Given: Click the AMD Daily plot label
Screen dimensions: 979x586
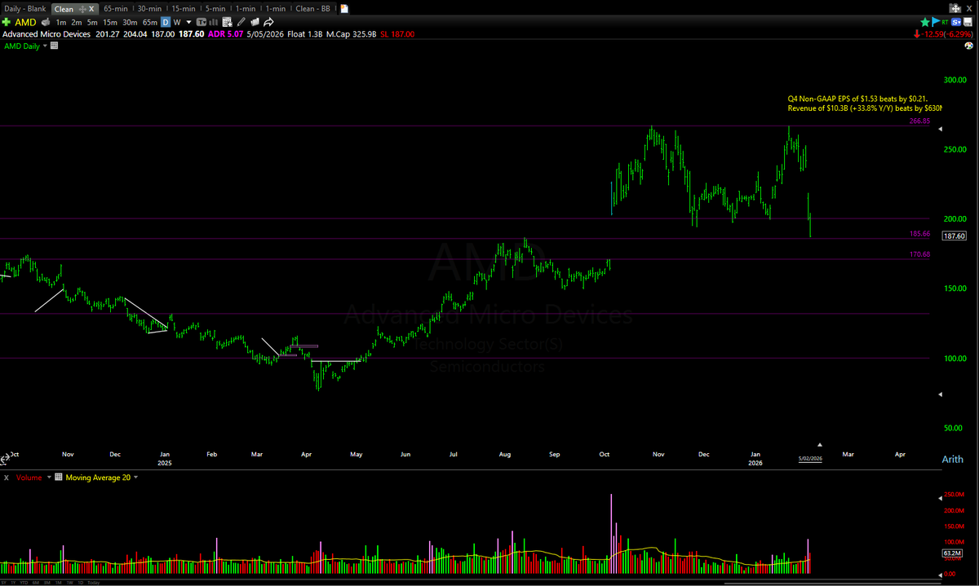Looking at the screenshot, I should click(21, 46).
